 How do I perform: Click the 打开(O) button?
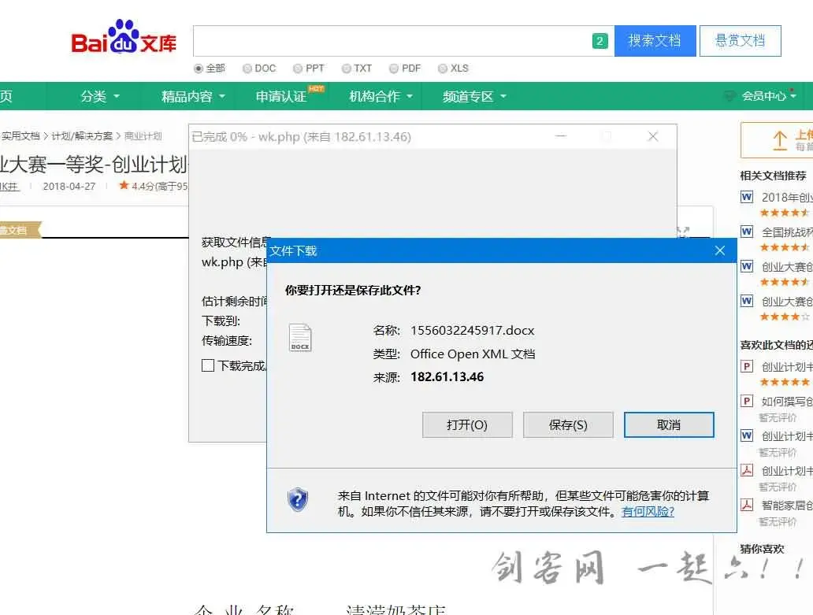(467, 425)
